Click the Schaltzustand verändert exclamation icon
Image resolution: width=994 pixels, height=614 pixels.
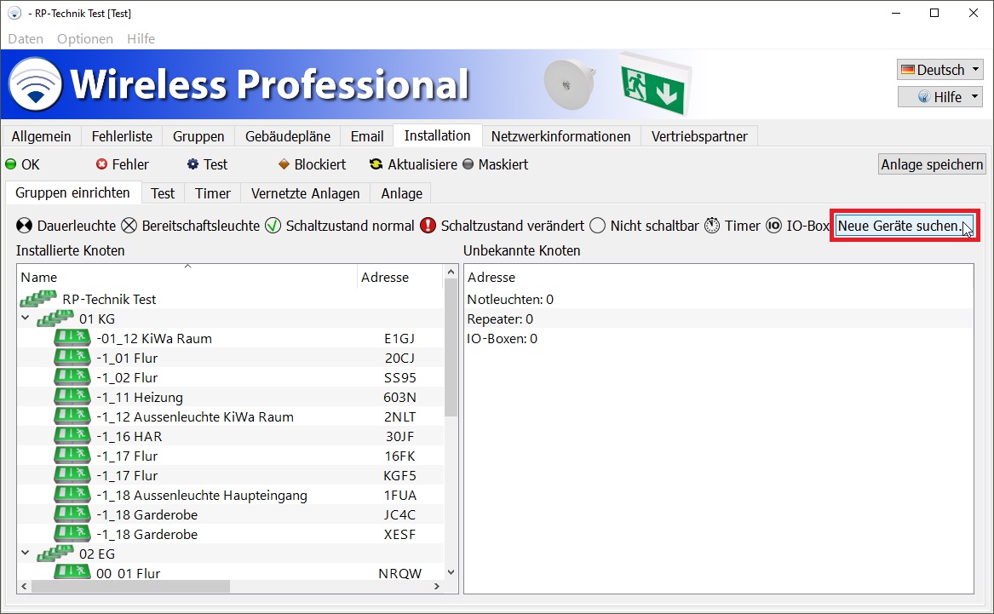[x=428, y=226]
